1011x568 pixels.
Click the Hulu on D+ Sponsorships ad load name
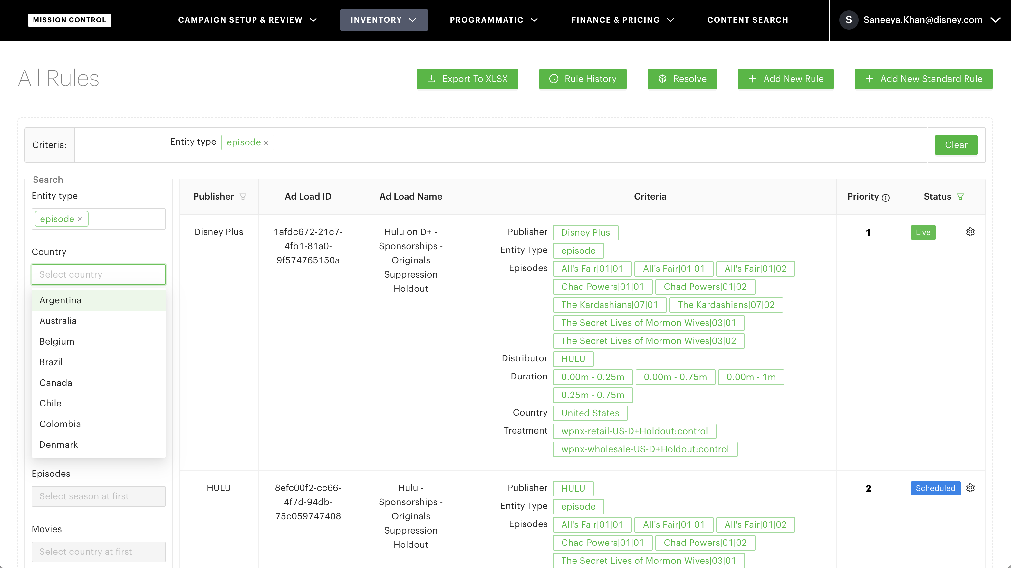coord(410,260)
